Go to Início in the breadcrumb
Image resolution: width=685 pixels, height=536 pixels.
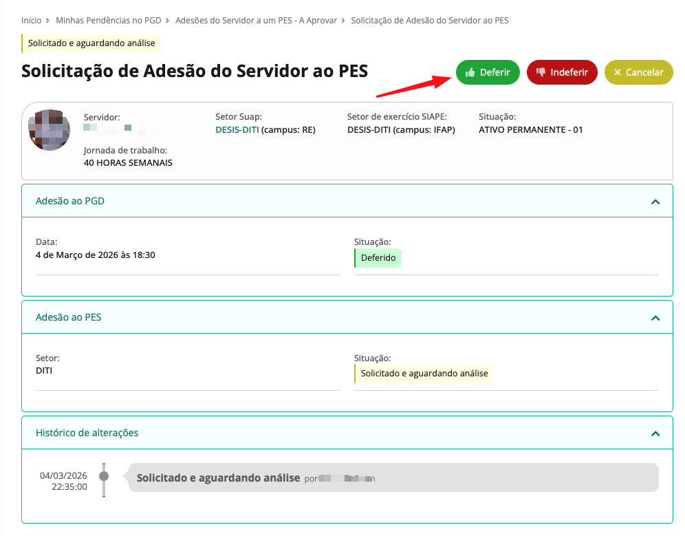click(x=32, y=21)
